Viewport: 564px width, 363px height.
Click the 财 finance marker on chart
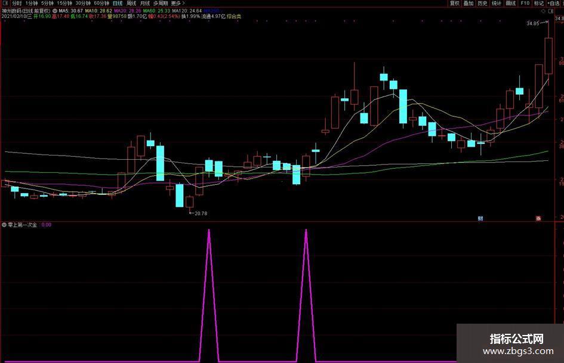480,218
